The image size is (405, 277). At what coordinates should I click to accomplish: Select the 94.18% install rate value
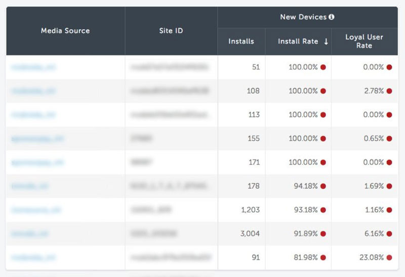[x=306, y=186]
